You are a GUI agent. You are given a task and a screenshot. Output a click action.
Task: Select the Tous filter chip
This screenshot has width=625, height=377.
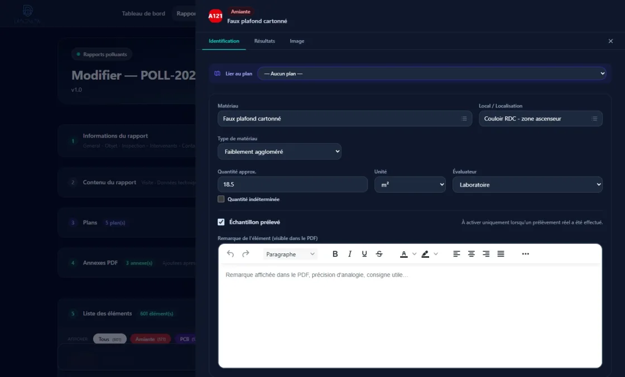tap(110, 339)
